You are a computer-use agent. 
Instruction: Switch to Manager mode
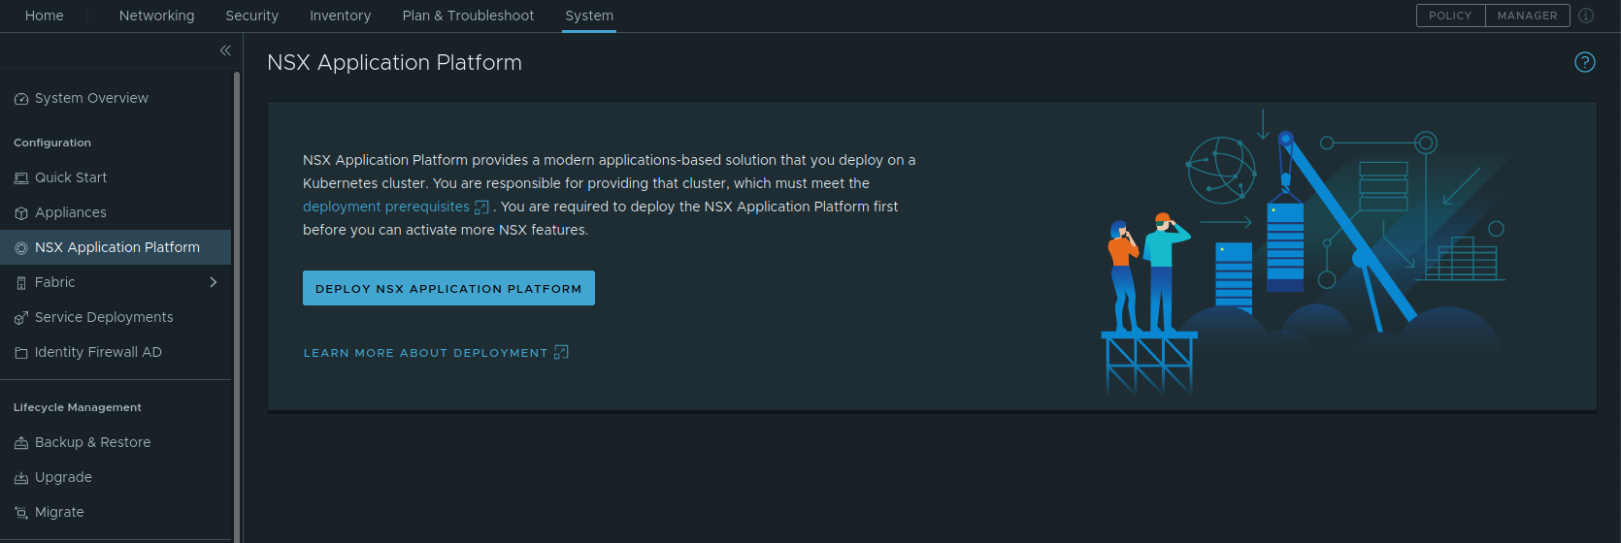click(x=1527, y=16)
